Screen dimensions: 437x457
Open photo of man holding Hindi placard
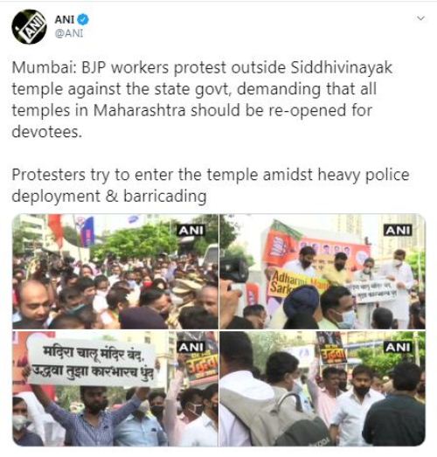point(115,389)
